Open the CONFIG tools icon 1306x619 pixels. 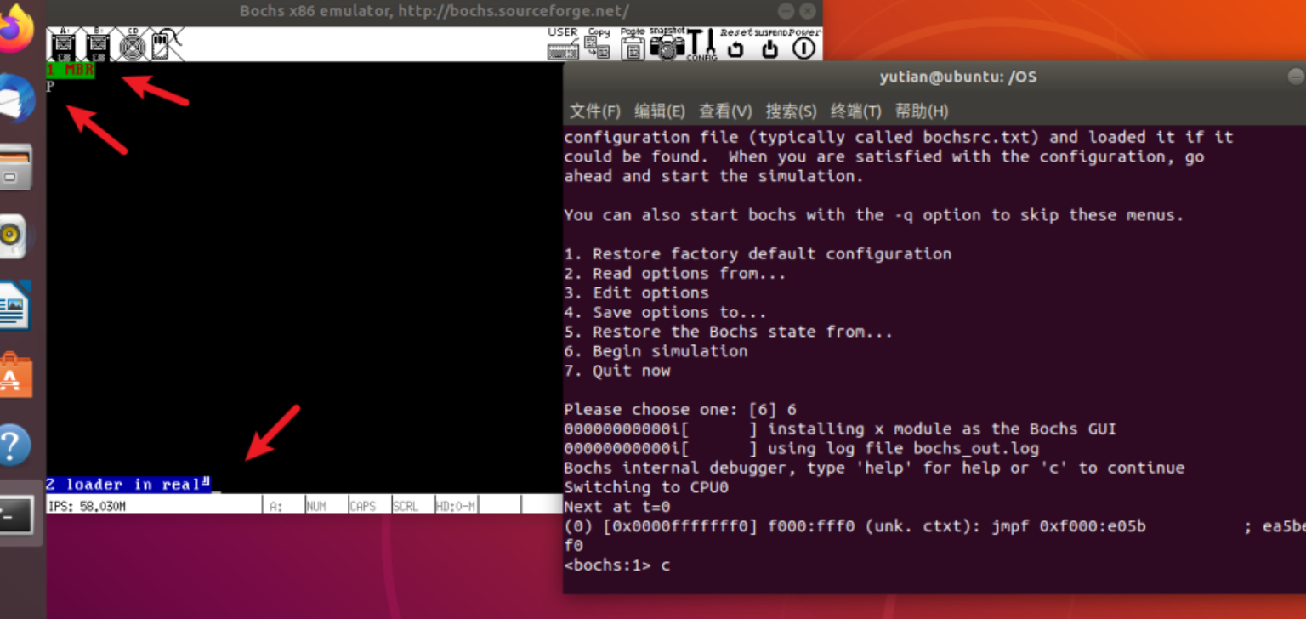701,44
